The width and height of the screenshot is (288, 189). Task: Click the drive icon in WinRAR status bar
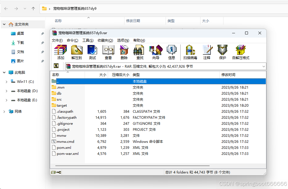(x=53, y=172)
